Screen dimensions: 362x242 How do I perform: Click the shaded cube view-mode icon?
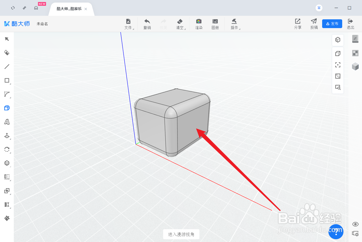(x=338, y=40)
